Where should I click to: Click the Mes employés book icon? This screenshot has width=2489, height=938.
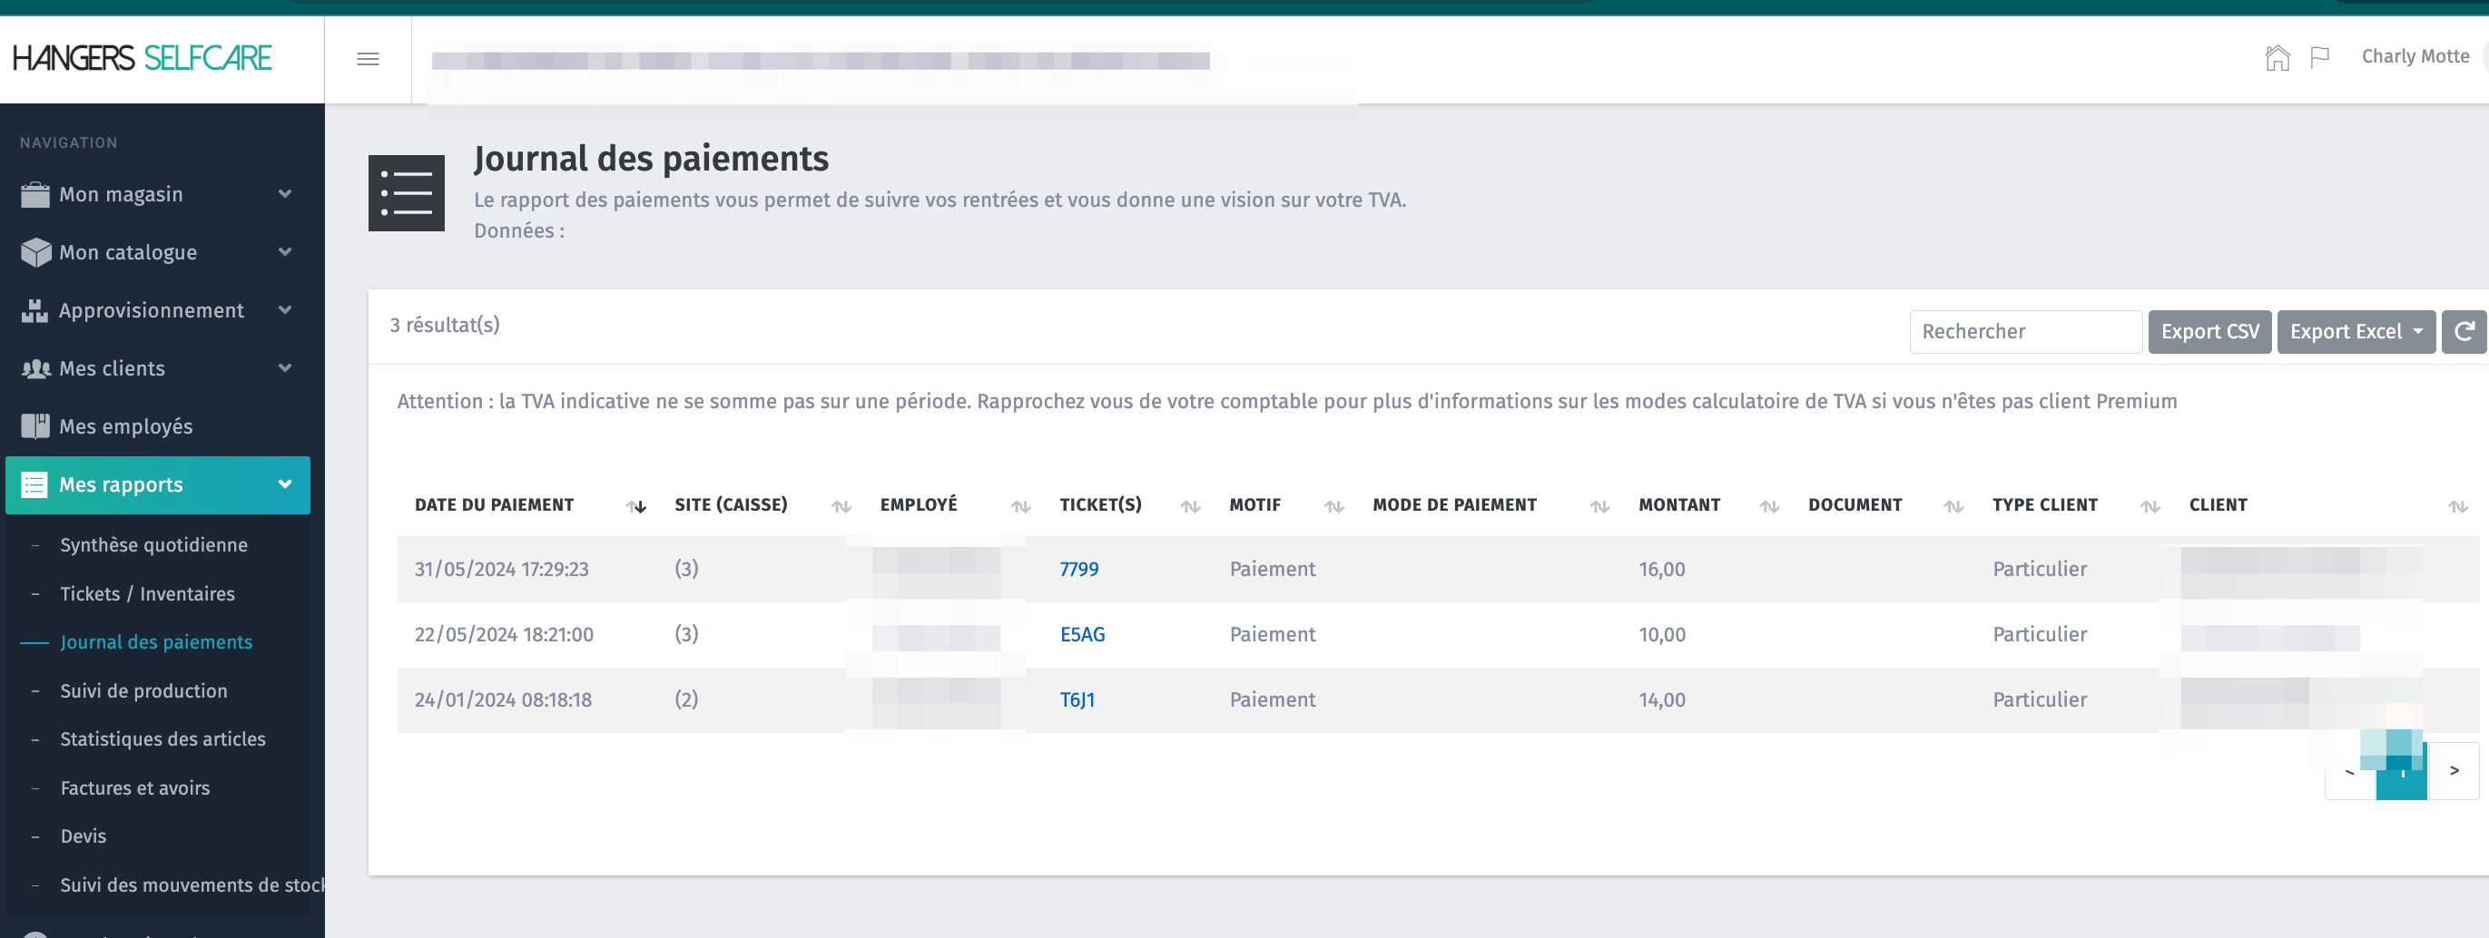click(x=35, y=426)
